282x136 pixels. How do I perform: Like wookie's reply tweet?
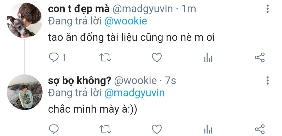157,129
